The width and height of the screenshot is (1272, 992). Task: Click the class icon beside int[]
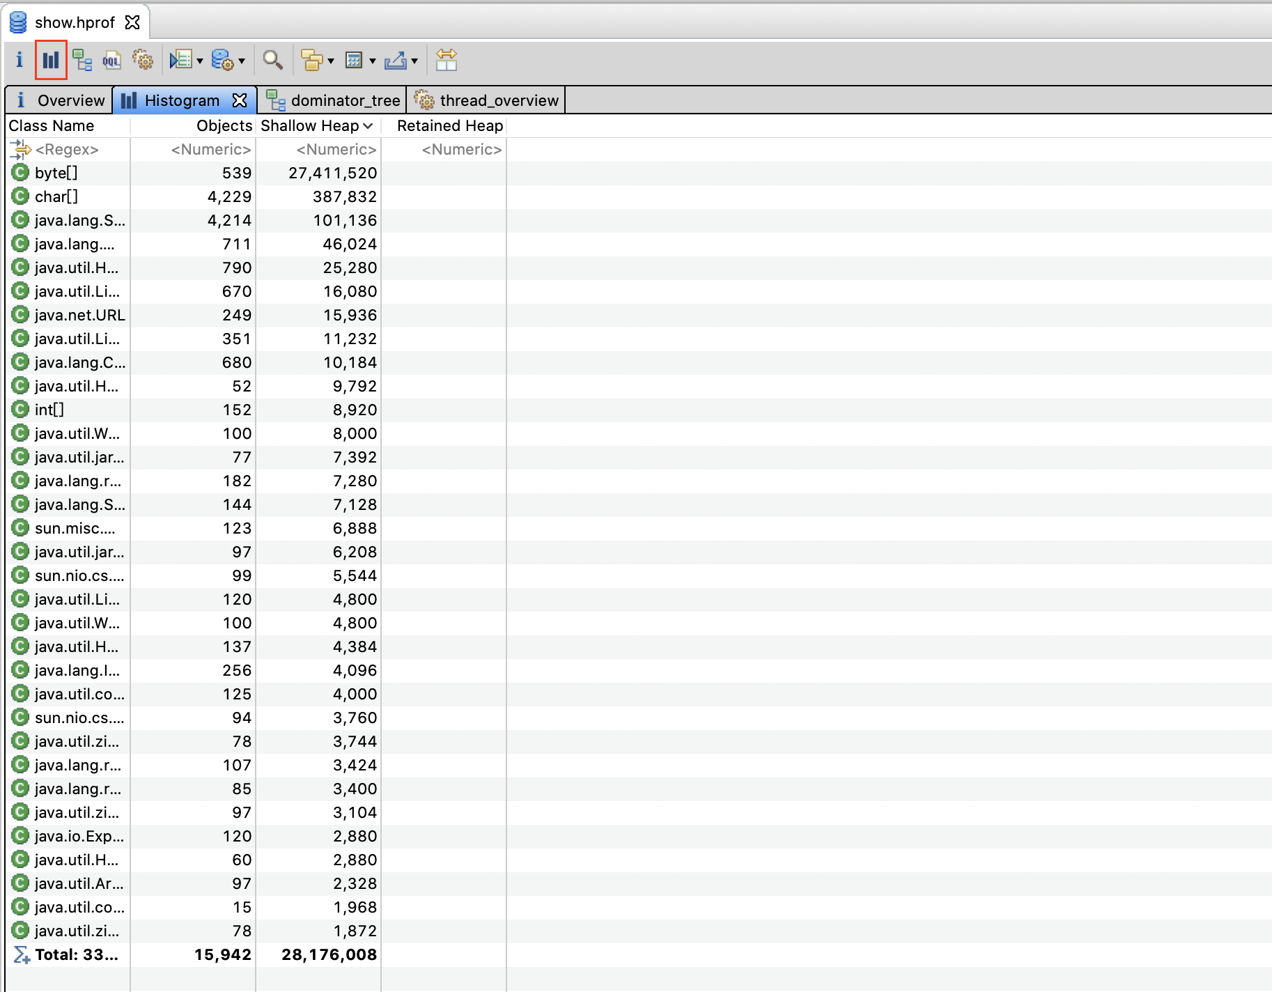21,410
